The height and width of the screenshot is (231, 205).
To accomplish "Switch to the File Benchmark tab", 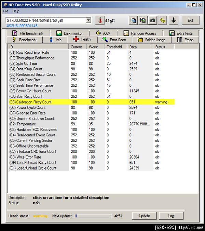I will click(28, 33).
